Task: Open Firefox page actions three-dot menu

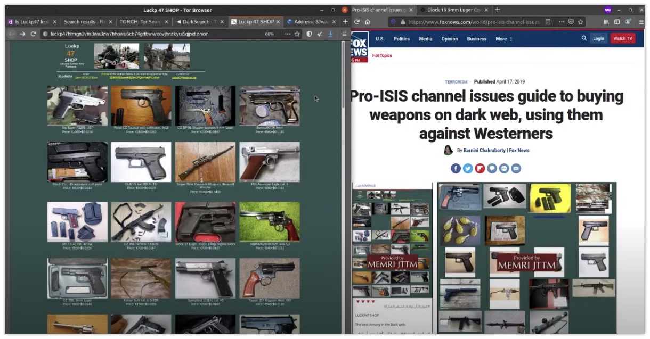Action: pos(560,22)
